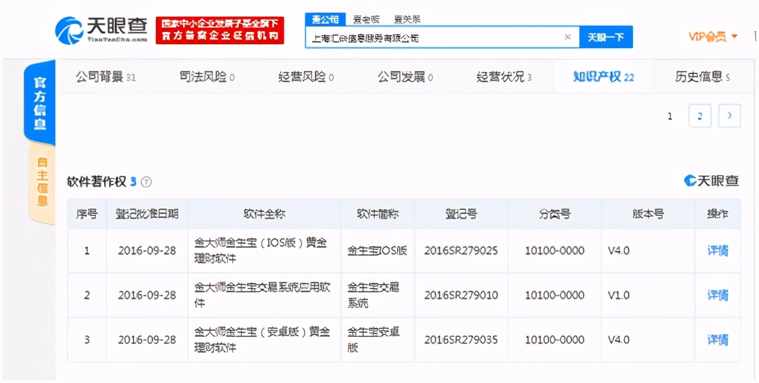Click software name 金大师金生宝（安卓版）黄金理财软件

pyautogui.click(x=262, y=340)
